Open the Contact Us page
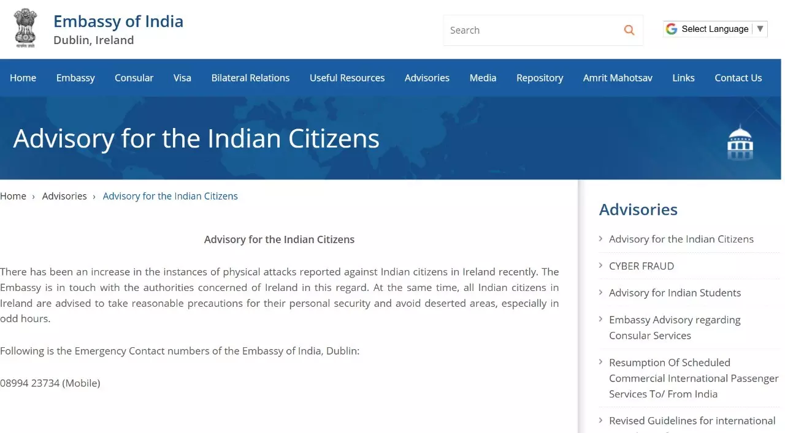Viewport: 785px width, 433px height. [738, 78]
